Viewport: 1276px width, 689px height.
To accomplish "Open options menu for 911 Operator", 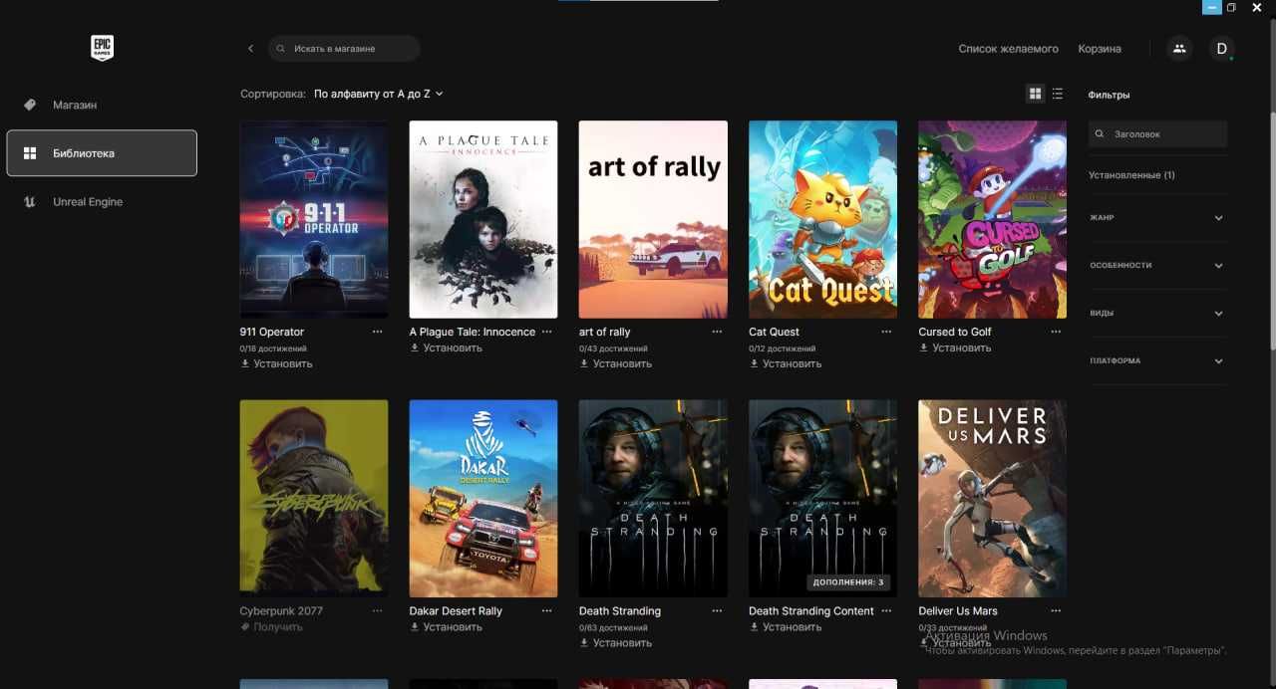I will tap(378, 332).
